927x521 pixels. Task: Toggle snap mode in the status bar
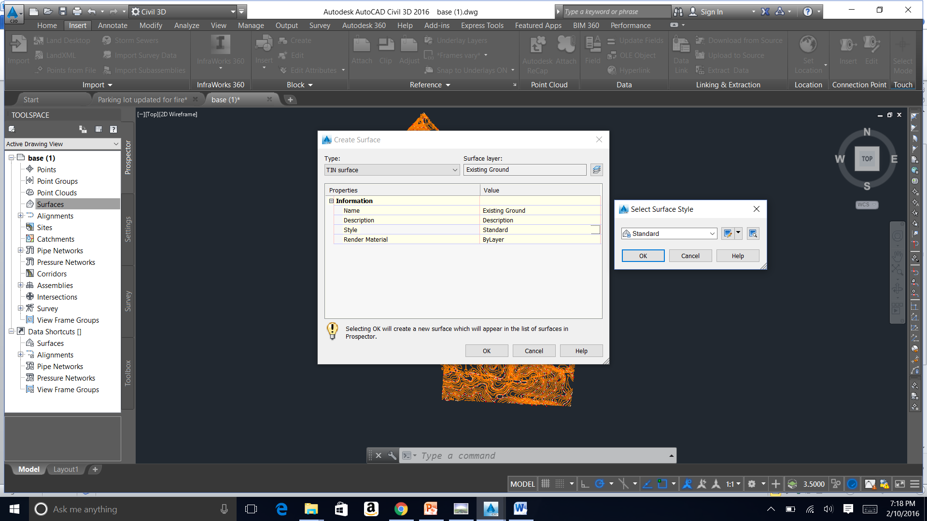pos(559,484)
